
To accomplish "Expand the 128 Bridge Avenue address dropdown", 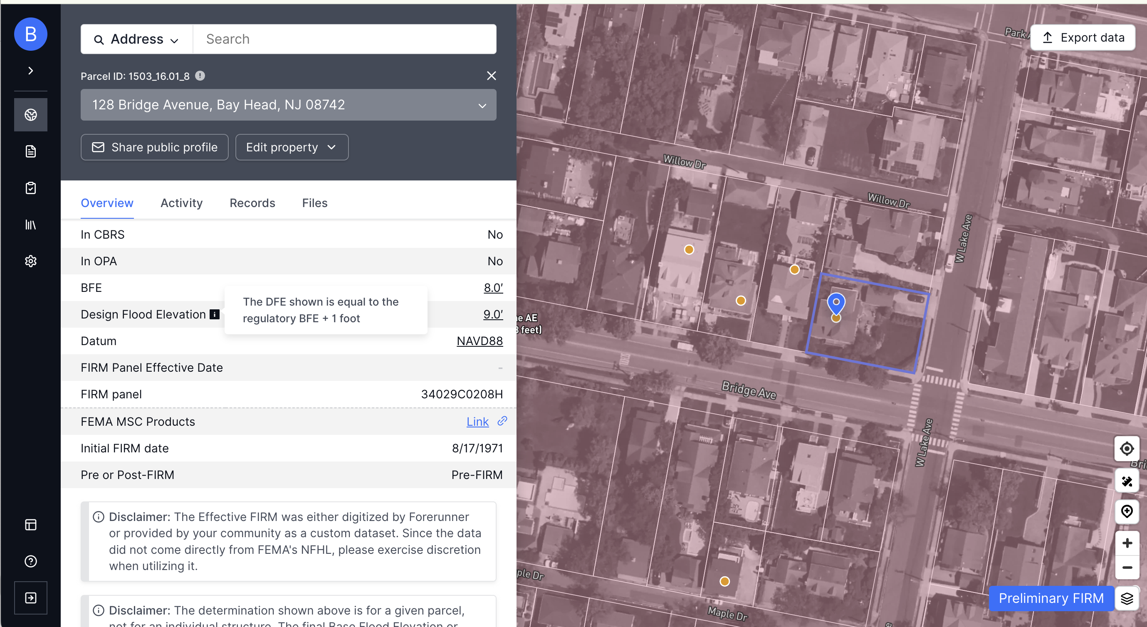I will [482, 105].
